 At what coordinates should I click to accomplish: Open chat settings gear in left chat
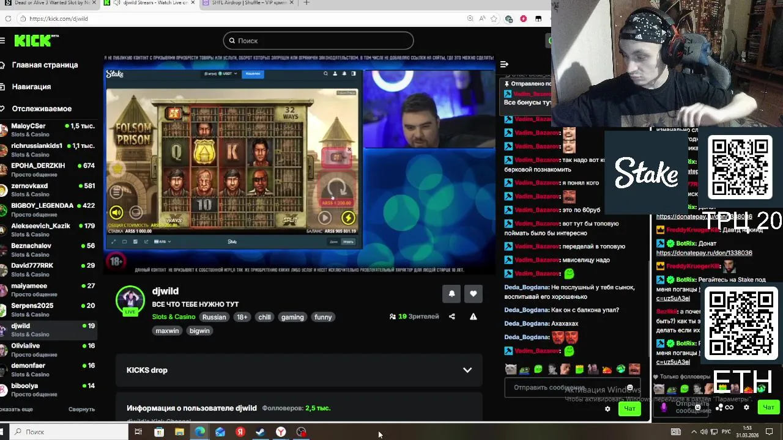[607, 409]
